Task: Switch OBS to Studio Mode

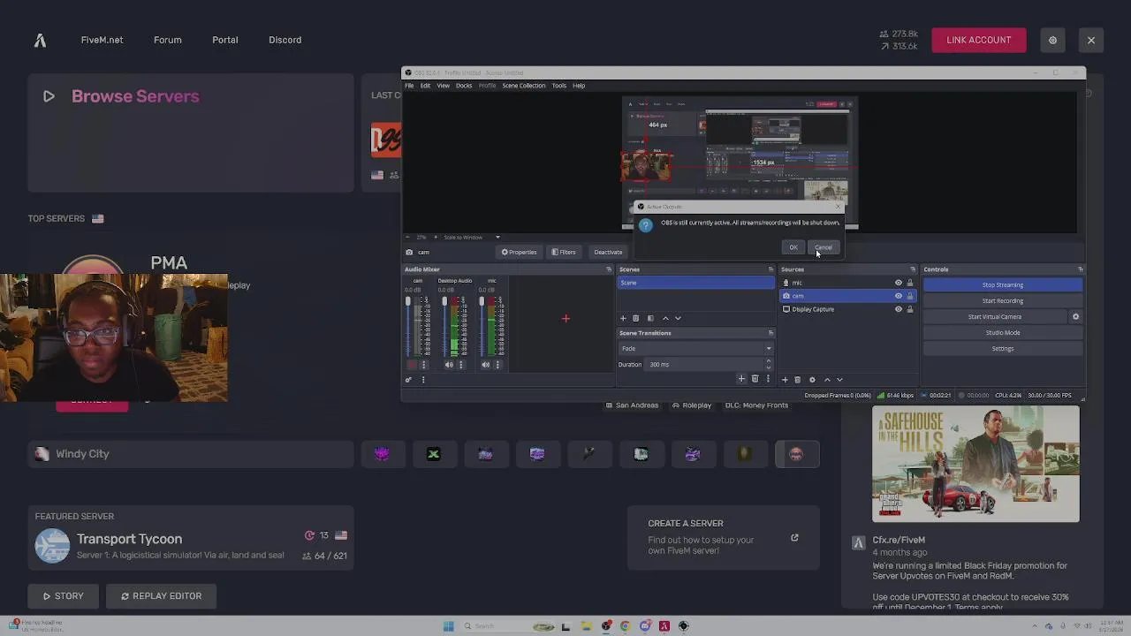Action: click(1002, 332)
